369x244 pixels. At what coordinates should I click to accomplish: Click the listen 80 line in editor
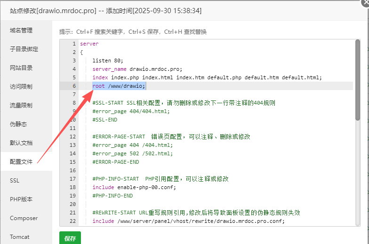(x=107, y=61)
